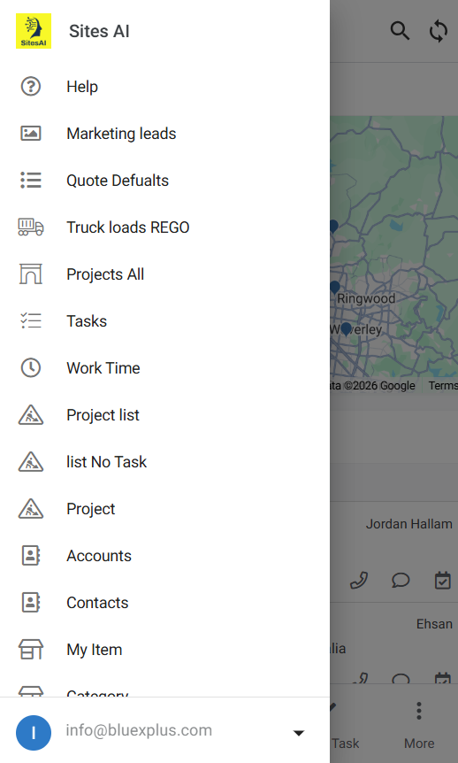
Task: Click the clock icon beside Work Time
Action: [31, 368]
